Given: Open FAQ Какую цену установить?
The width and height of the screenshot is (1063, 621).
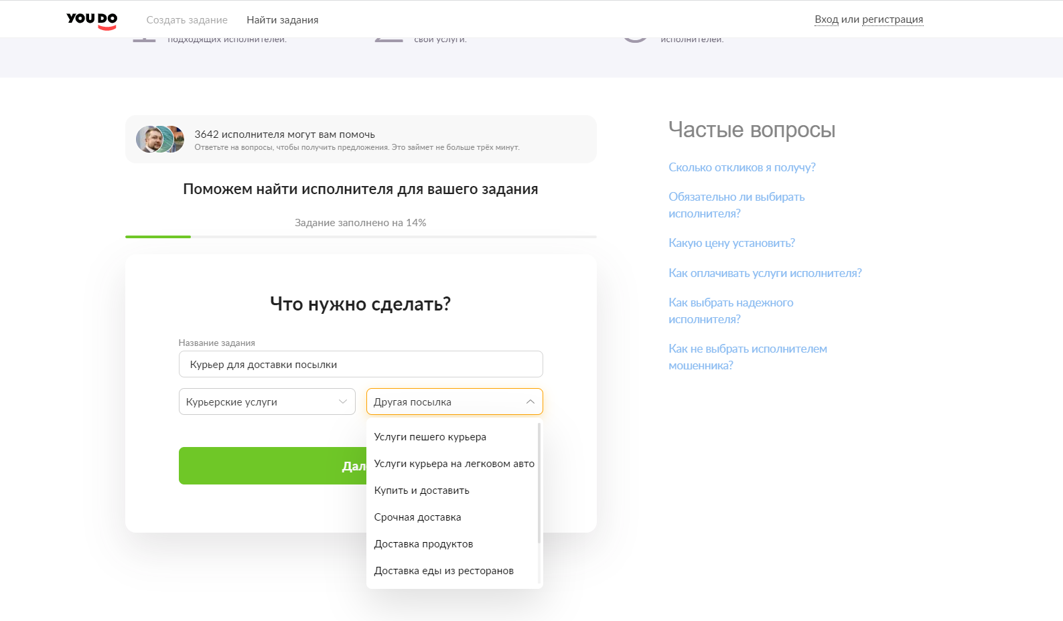Looking at the screenshot, I should coord(731,243).
